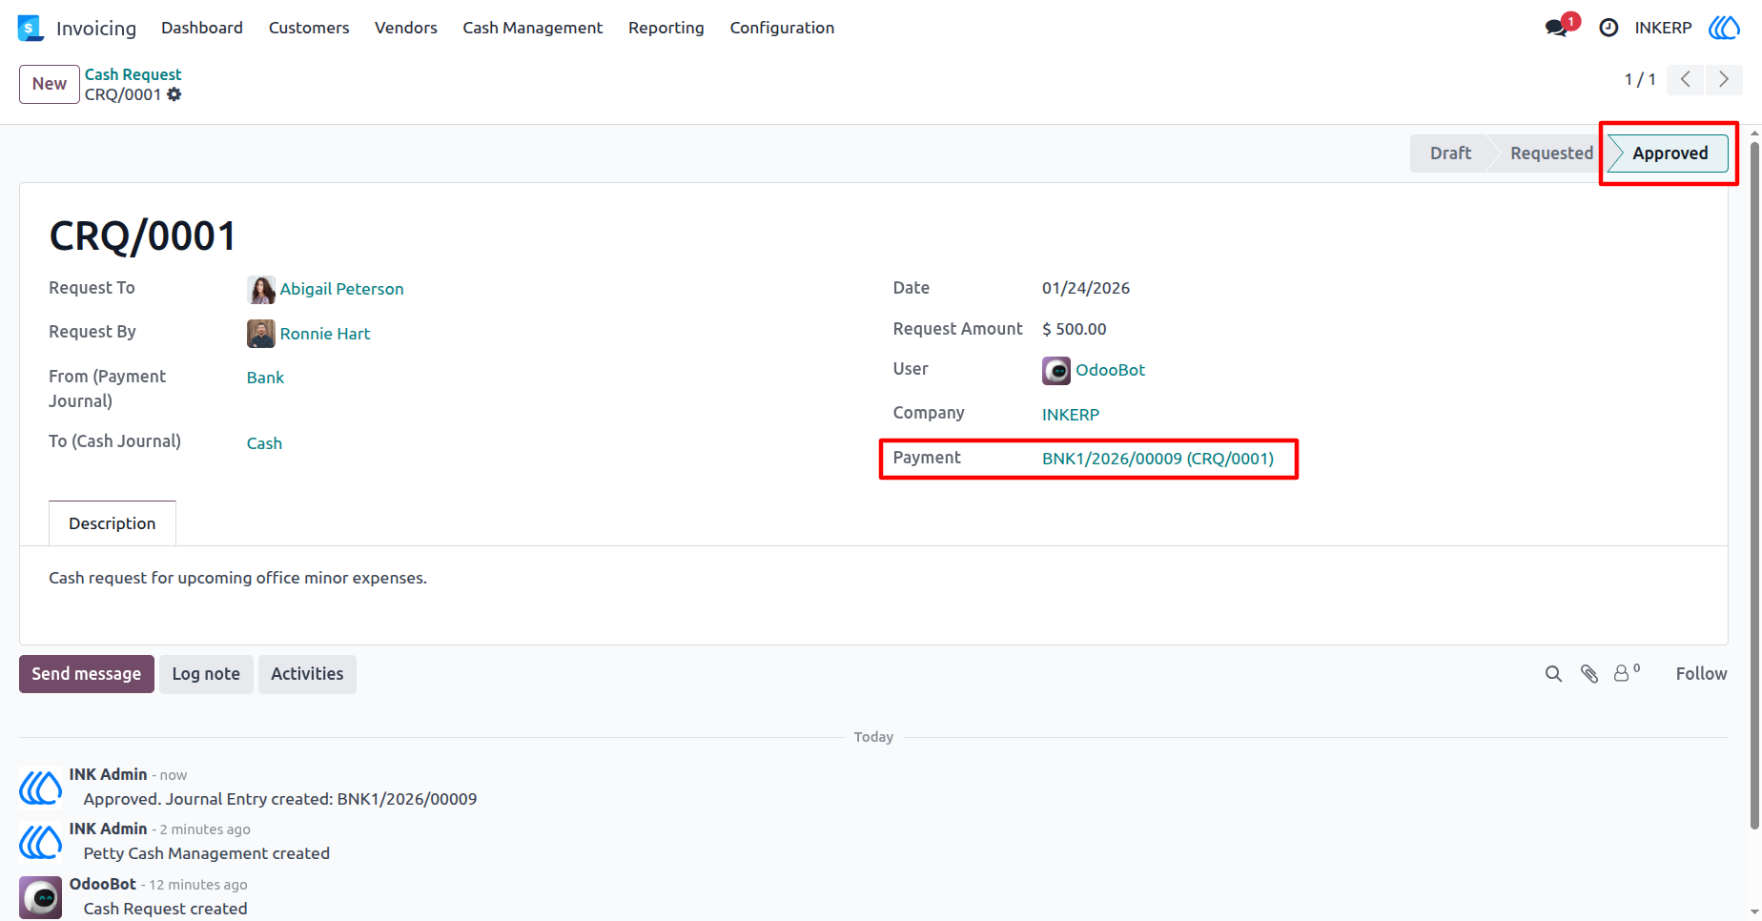Open the INKERP company link
This screenshot has height=921, width=1762.
1071,415
